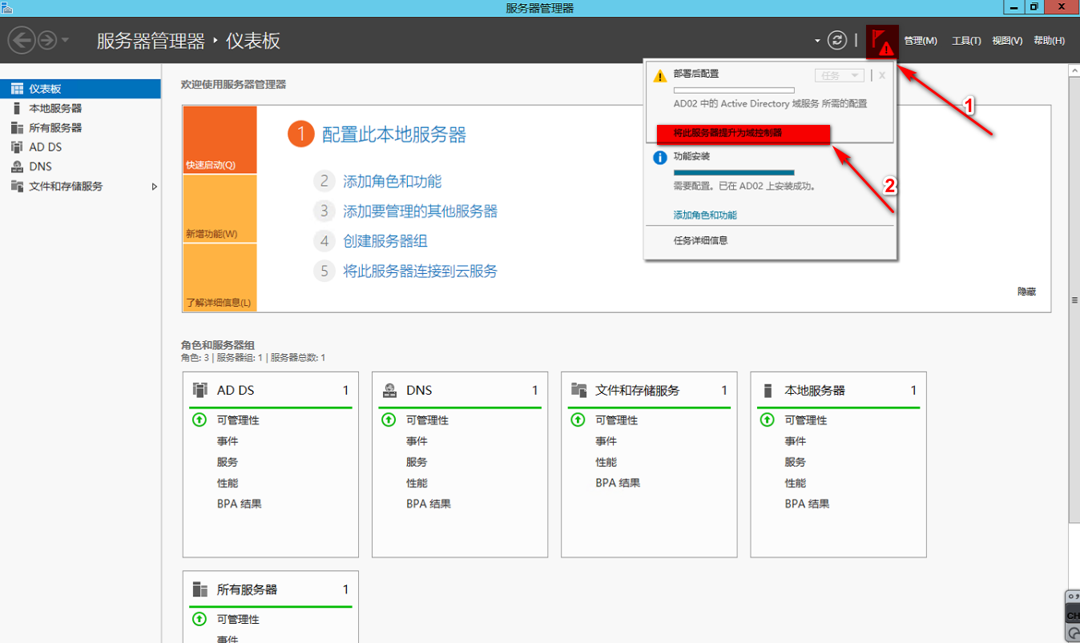Open the 管理(M) menu
This screenshot has width=1080, height=643.
(x=921, y=41)
